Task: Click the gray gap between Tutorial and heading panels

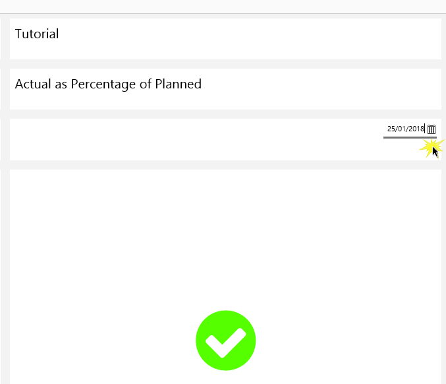Action: (224, 64)
